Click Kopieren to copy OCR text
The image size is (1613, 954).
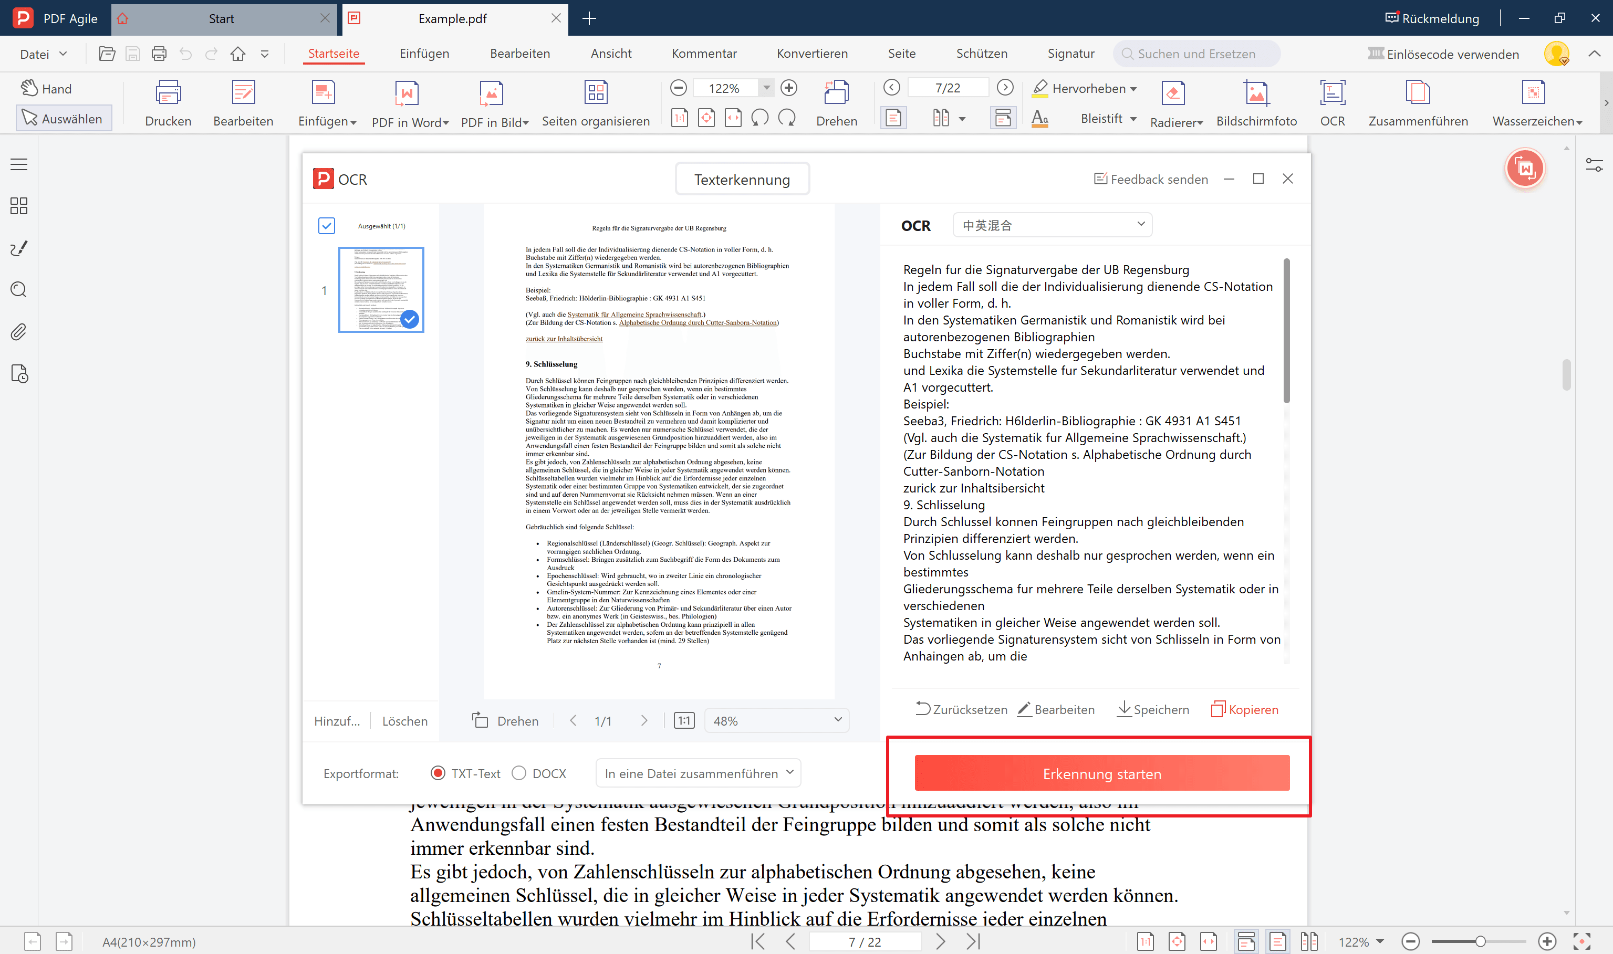[1245, 710]
